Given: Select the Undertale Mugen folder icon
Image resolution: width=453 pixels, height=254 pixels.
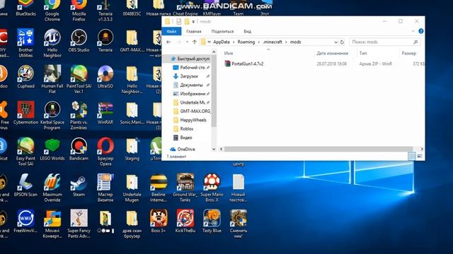Looking at the screenshot, I should [132, 188].
